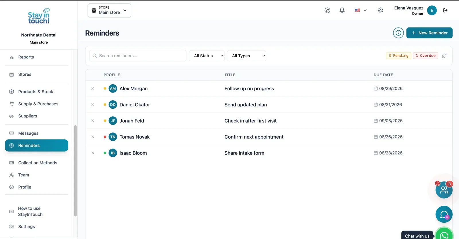Click the WhatsApp chat icon
This screenshot has width=459, height=239.
pos(444,234)
